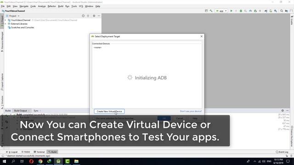Open the Device File Explorer side tab
Screen dimensions: 294x165
292,136
